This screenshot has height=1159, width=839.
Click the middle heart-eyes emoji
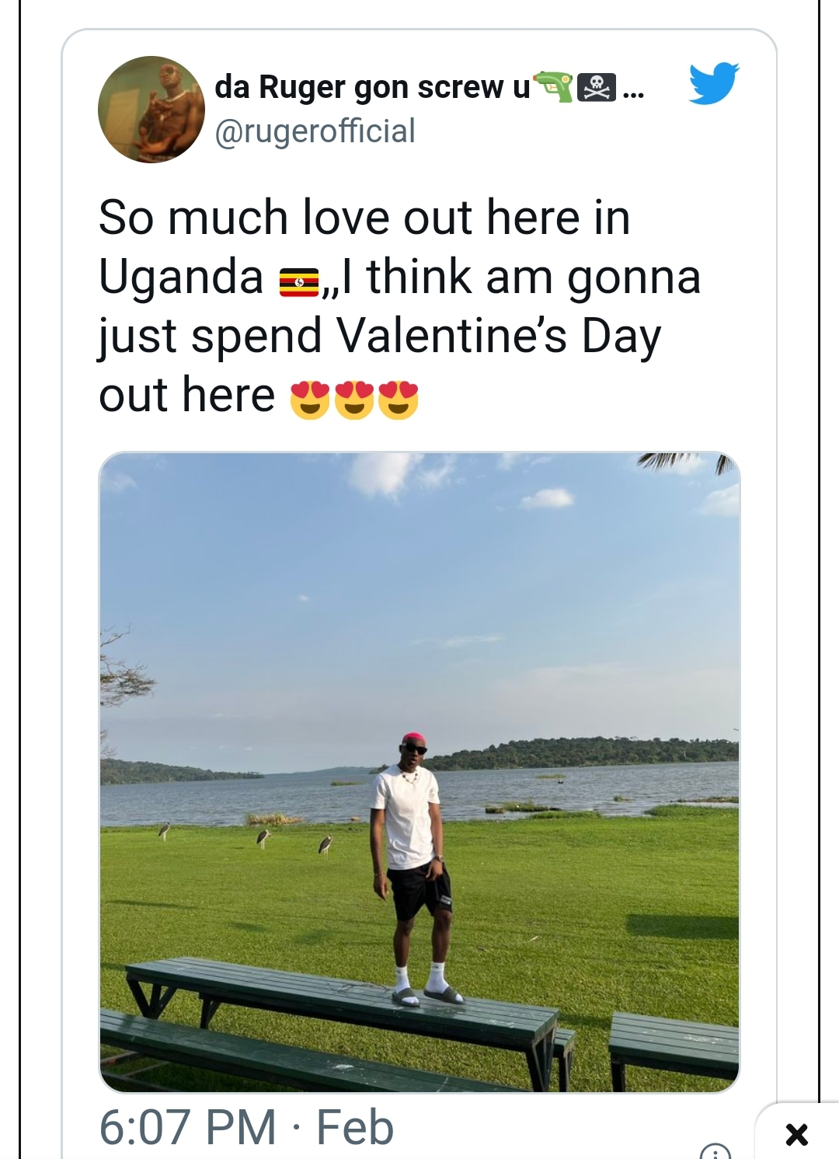tap(354, 400)
